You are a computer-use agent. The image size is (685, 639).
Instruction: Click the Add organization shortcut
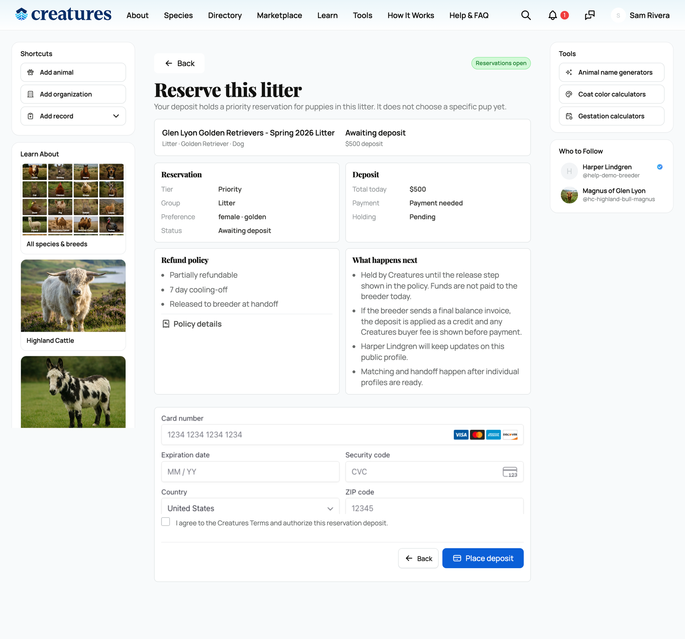(73, 94)
